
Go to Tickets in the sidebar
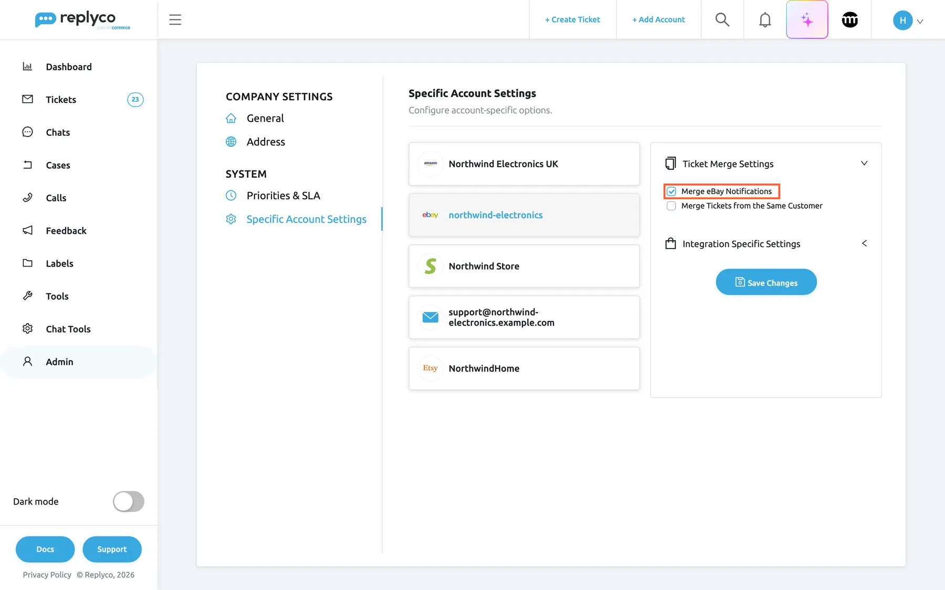(x=79, y=100)
